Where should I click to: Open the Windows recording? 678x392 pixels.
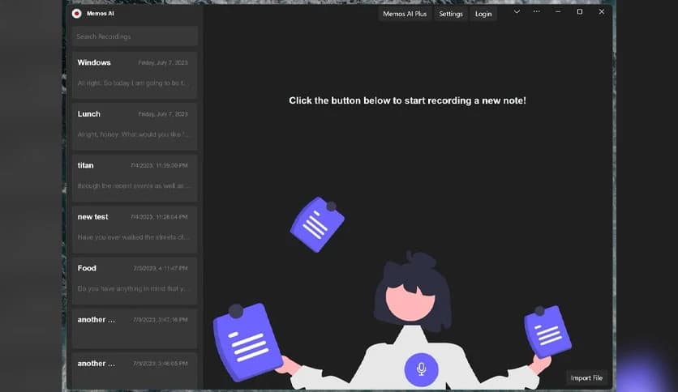pos(135,75)
